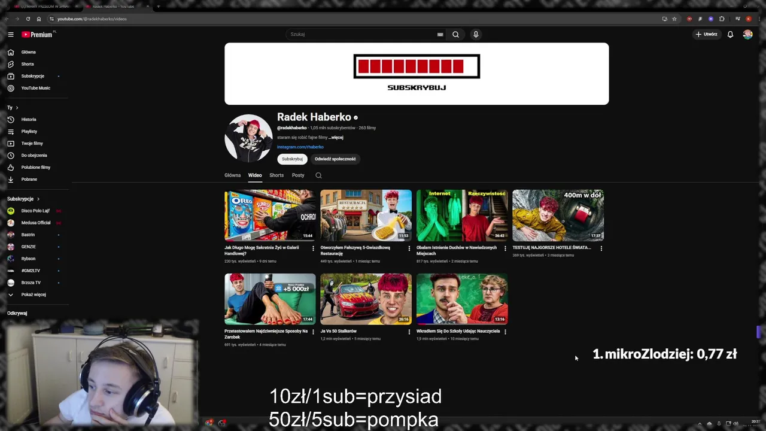Click the address bar URL youtube.com/@radekhaberko/videos
Screen dimensions: 766x431
pos(92,19)
